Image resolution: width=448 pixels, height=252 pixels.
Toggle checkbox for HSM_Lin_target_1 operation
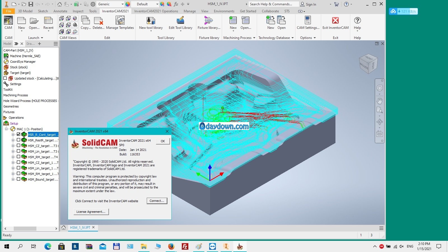[x=18, y=168]
